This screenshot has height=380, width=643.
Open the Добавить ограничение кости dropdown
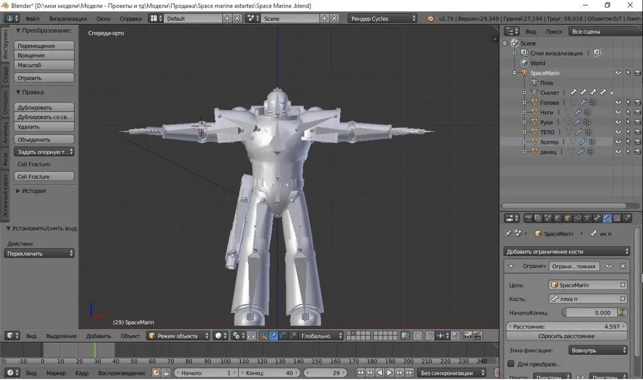point(567,251)
